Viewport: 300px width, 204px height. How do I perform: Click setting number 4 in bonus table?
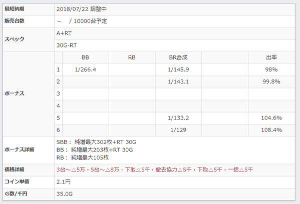tap(58, 106)
